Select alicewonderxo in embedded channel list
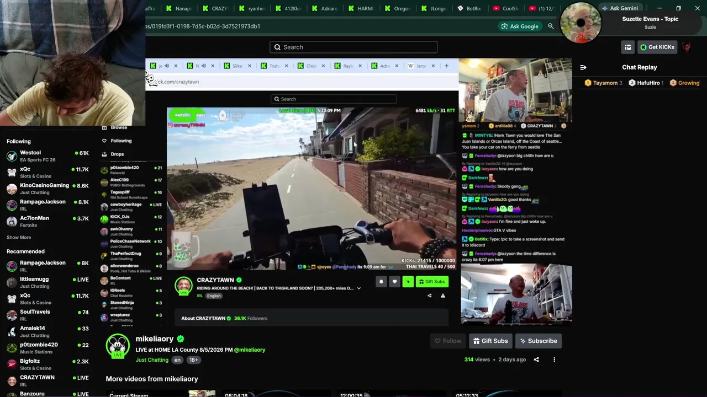 coord(131,269)
